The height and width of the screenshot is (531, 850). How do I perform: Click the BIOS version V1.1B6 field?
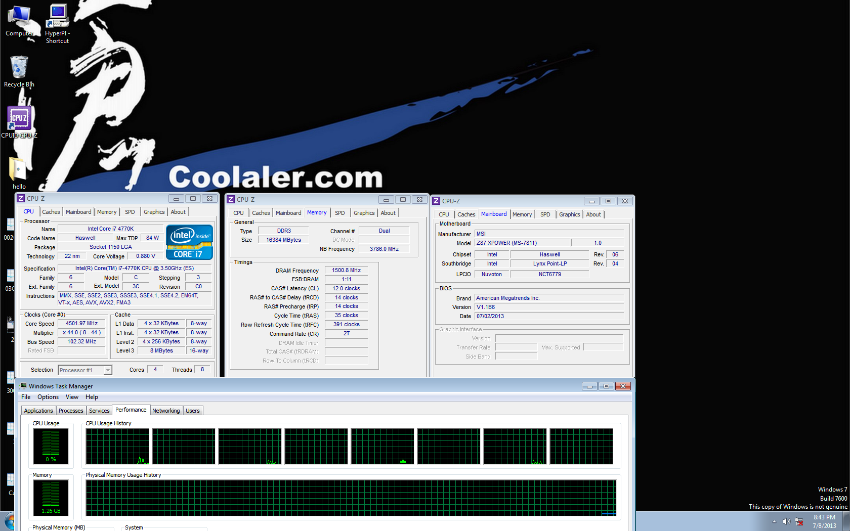[x=549, y=307]
